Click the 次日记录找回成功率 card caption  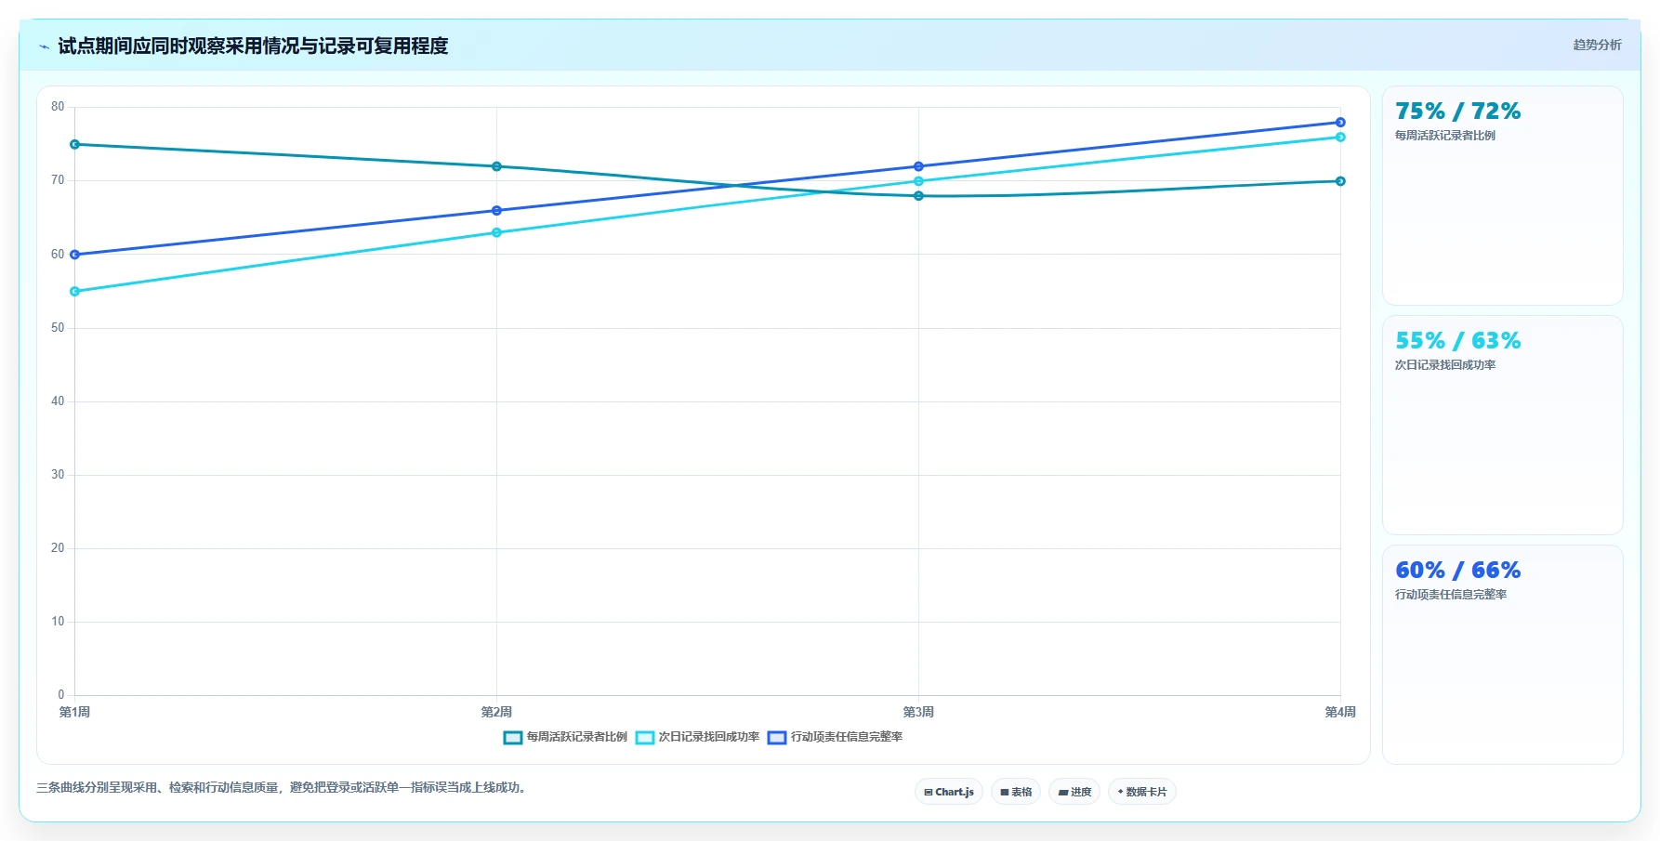pyautogui.click(x=1445, y=365)
